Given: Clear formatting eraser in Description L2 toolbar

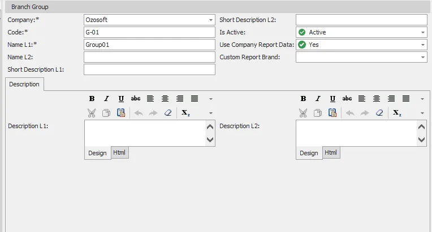Looking at the screenshot, I should pyautogui.click(x=379, y=113).
